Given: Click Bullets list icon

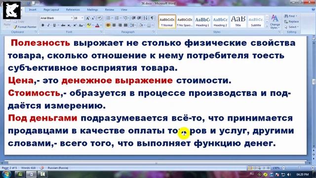Looking at the screenshot, I should pyautogui.click(x=108, y=18).
